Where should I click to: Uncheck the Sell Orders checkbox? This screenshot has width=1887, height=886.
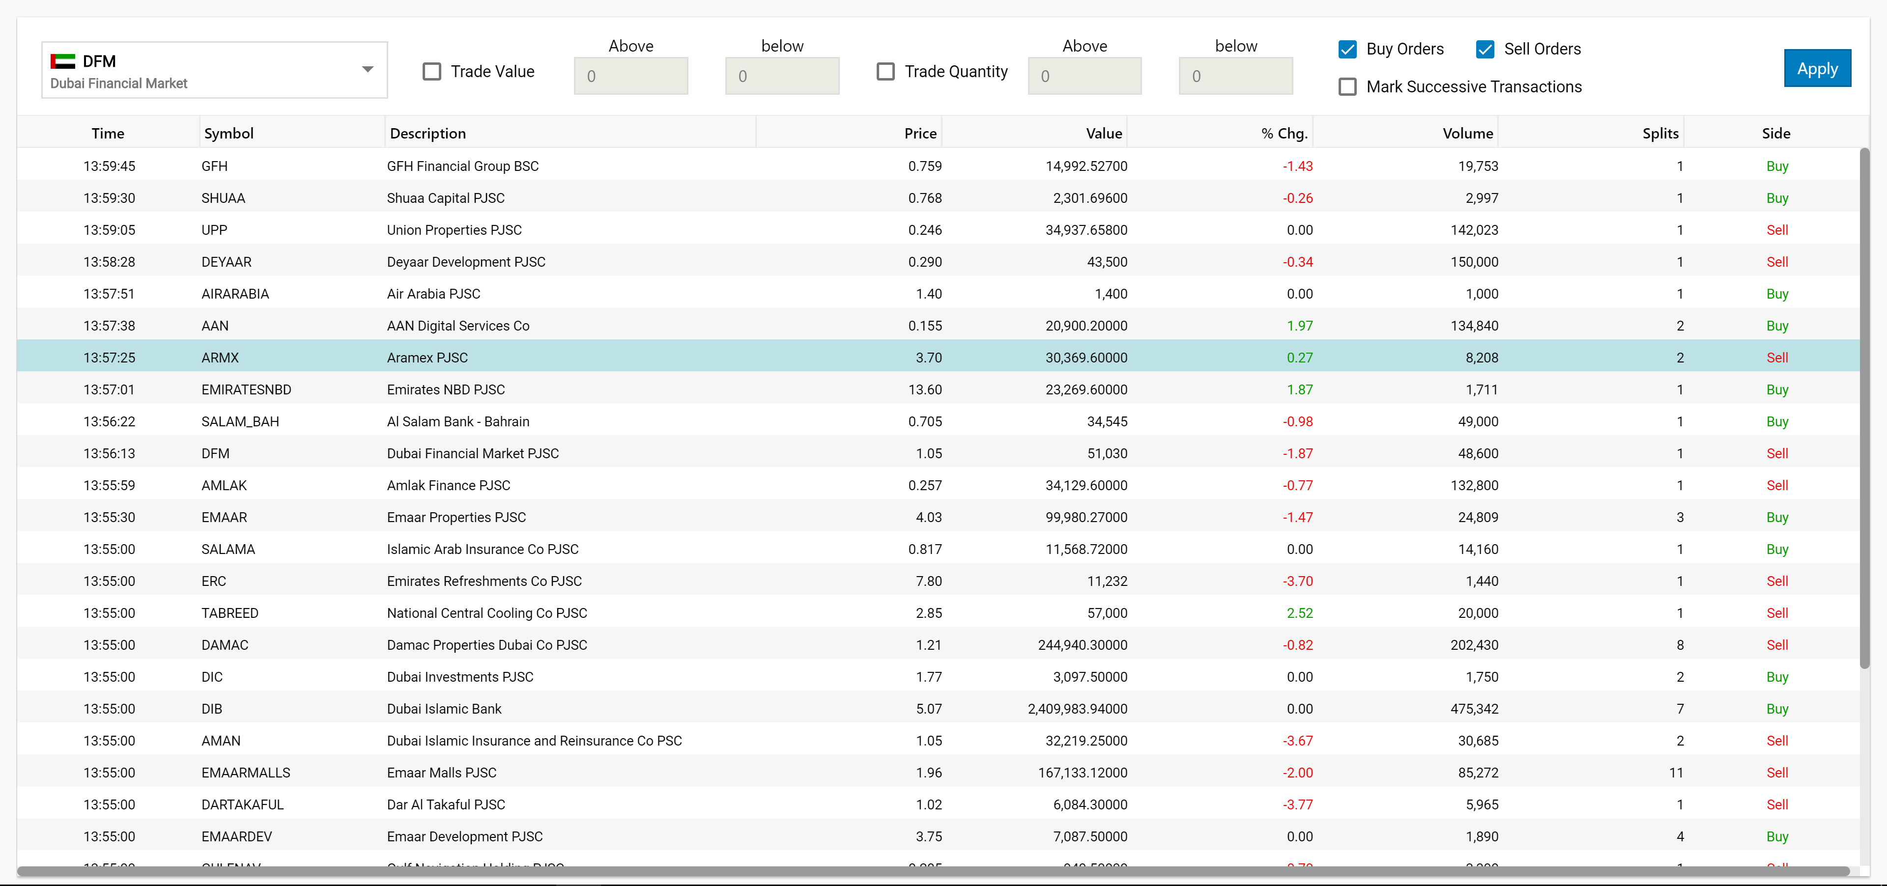tap(1485, 49)
